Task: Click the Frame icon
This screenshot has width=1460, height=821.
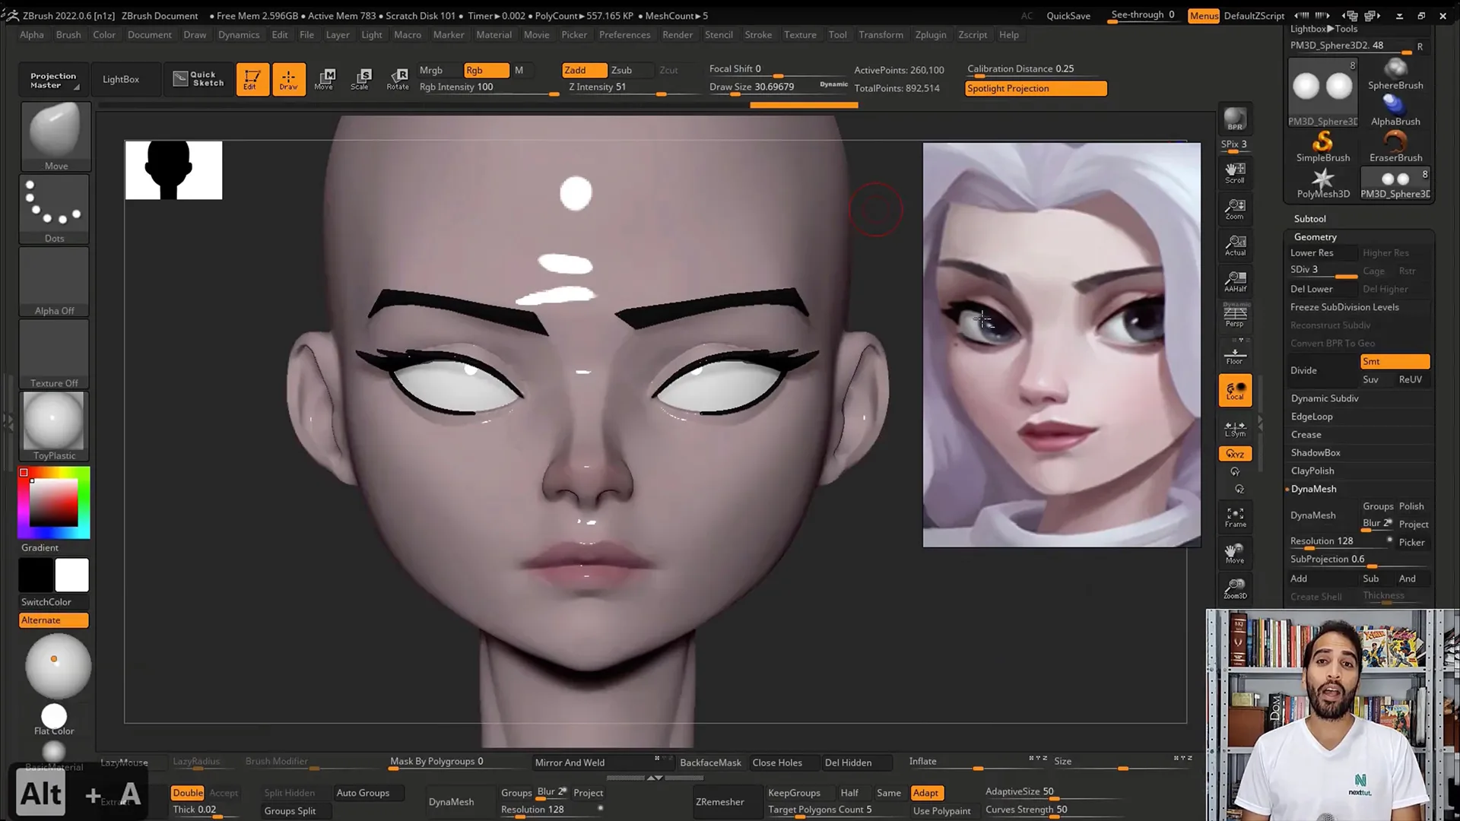Action: [x=1235, y=517]
